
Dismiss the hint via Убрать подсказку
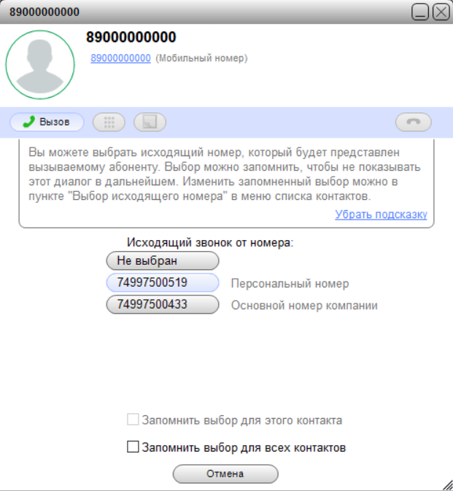pyautogui.click(x=381, y=214)
